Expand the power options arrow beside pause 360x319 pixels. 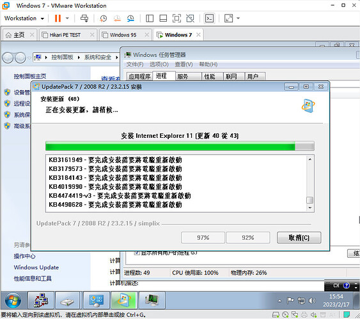click(67, 18)
